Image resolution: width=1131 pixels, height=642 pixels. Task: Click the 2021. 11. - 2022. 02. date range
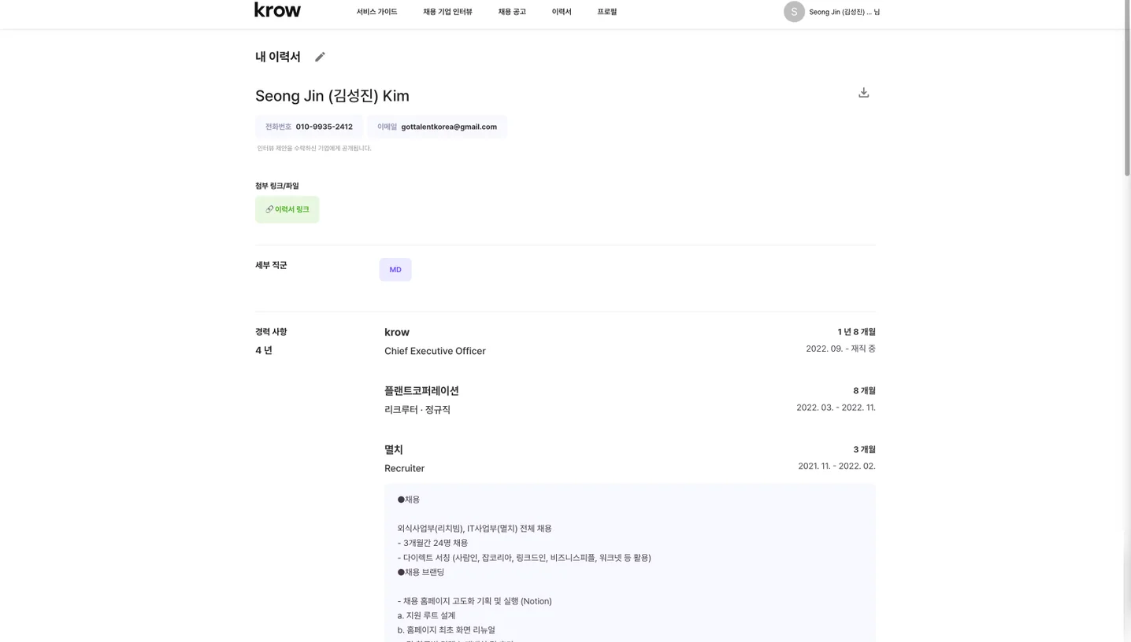(x=836, y=466)
